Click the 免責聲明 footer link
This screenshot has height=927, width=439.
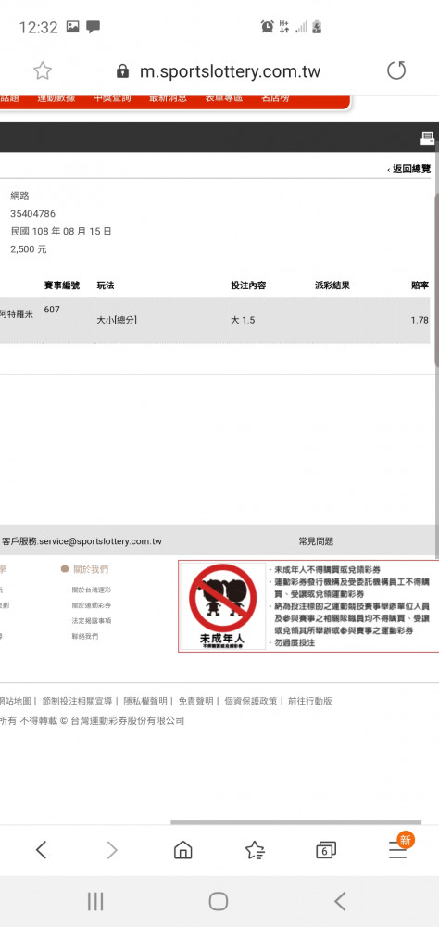click(195, 701)
